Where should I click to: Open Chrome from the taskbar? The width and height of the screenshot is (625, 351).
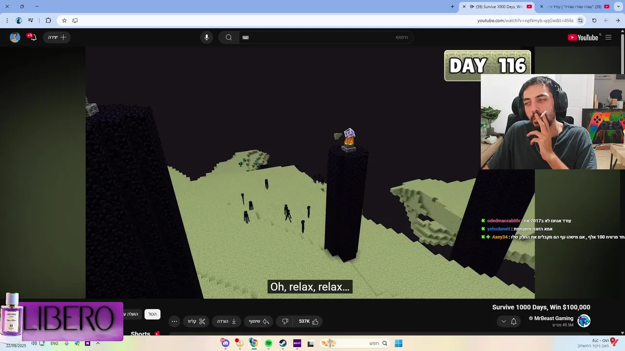(x=253, y=343)
